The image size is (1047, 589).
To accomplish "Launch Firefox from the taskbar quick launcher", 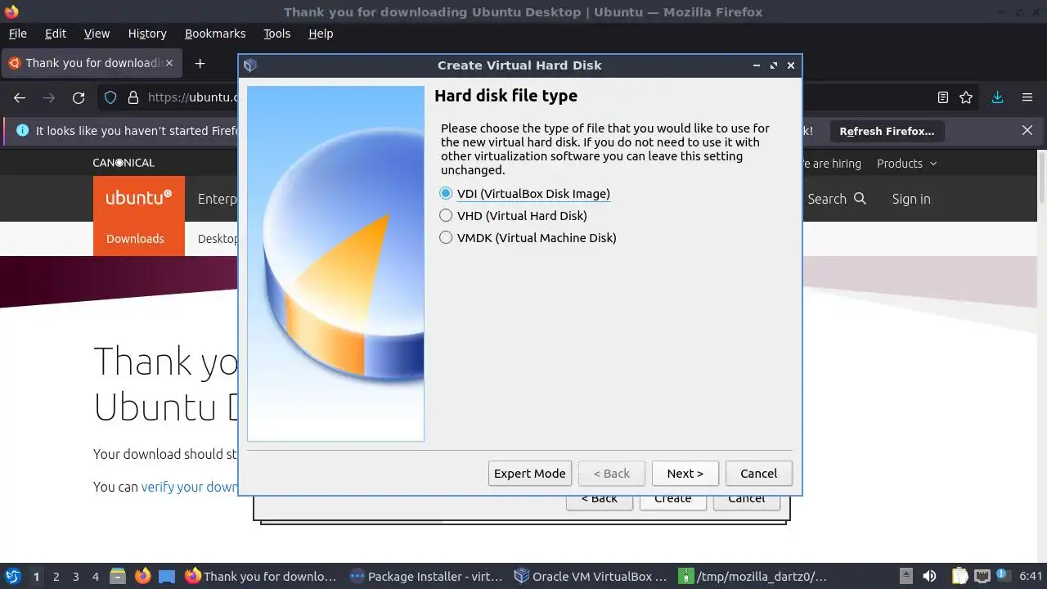I will pyautogui.click(x=142, y=576).
